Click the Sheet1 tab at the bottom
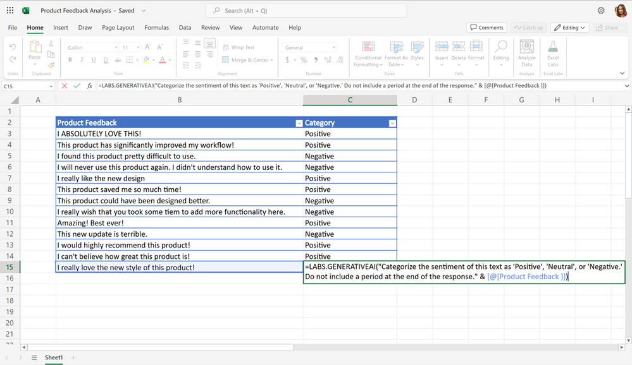The image size is (632, 365). [54, 357]
